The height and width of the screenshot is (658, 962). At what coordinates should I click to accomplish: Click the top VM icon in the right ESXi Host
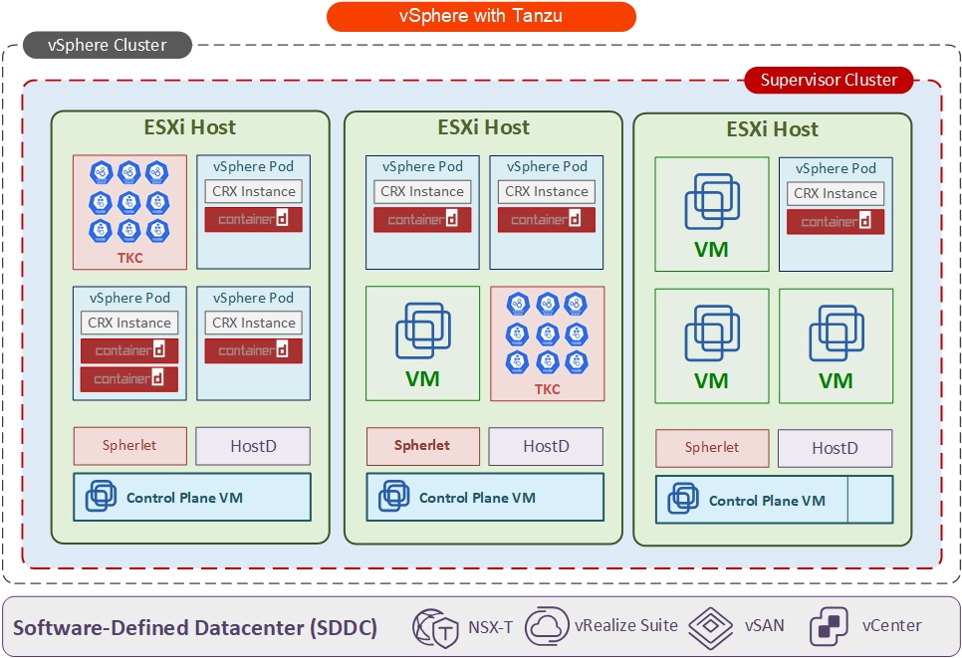pyautogui.click(x=711, y=199)
